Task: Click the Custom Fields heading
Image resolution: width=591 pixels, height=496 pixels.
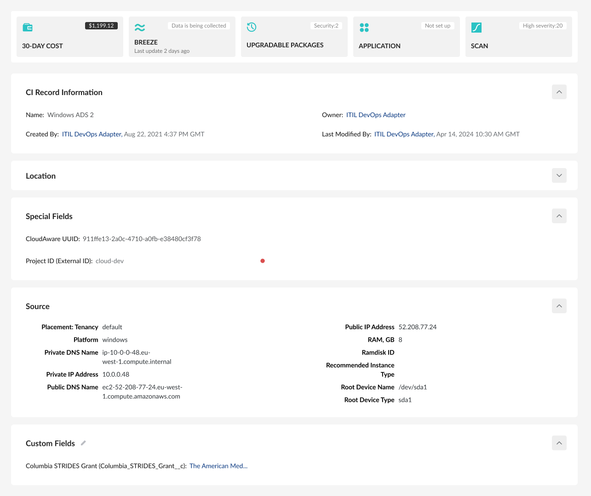Action: point(50,443)
